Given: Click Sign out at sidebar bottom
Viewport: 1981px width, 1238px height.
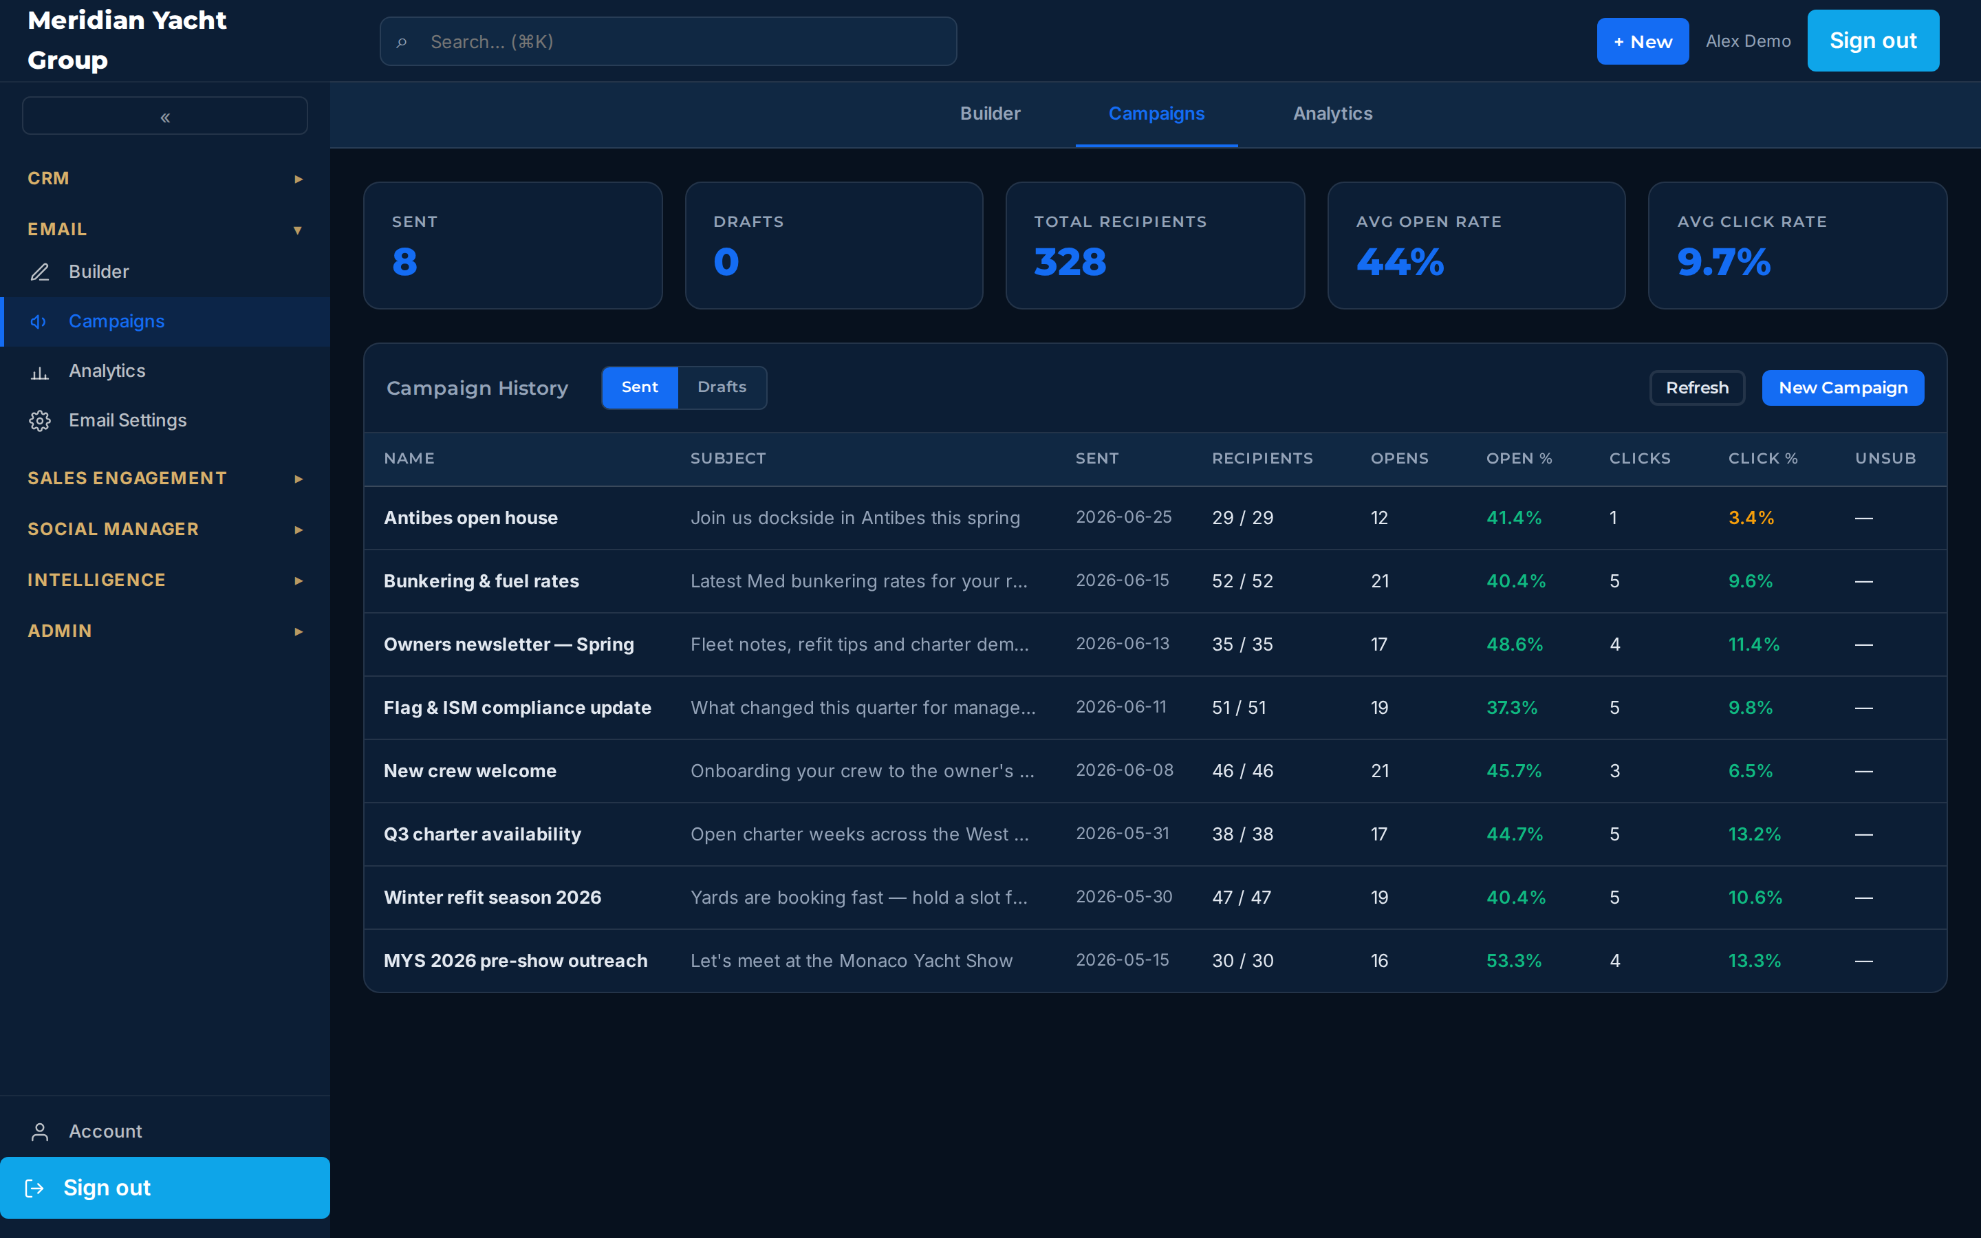Looking at the screenshot, I should pyautogui.click(x=165, y=1188).
